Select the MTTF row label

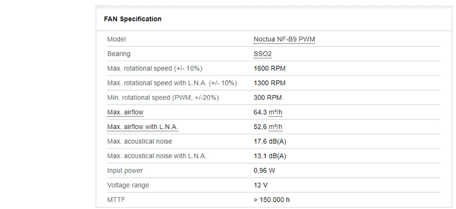pyautogui.click(x=116, y=200)
